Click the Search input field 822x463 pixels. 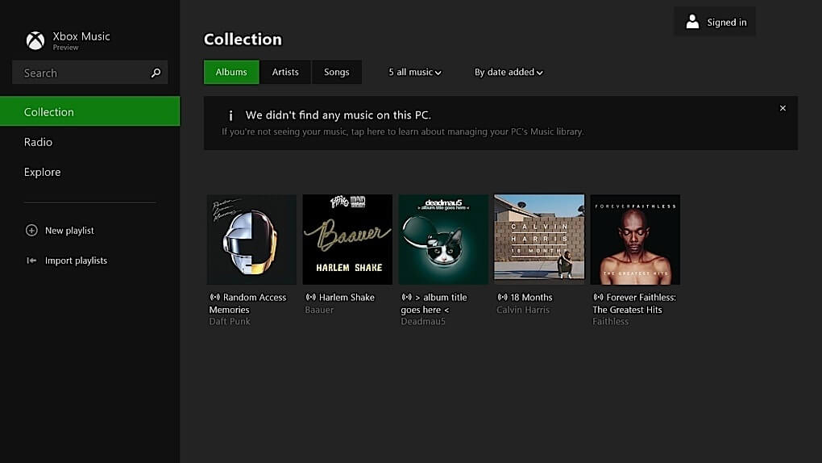[x=81, y=73]
